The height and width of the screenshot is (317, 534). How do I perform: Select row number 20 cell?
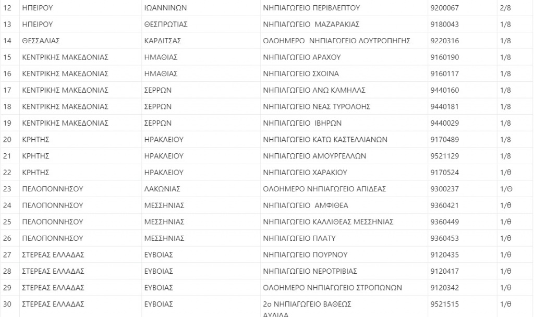click(7, 139)
